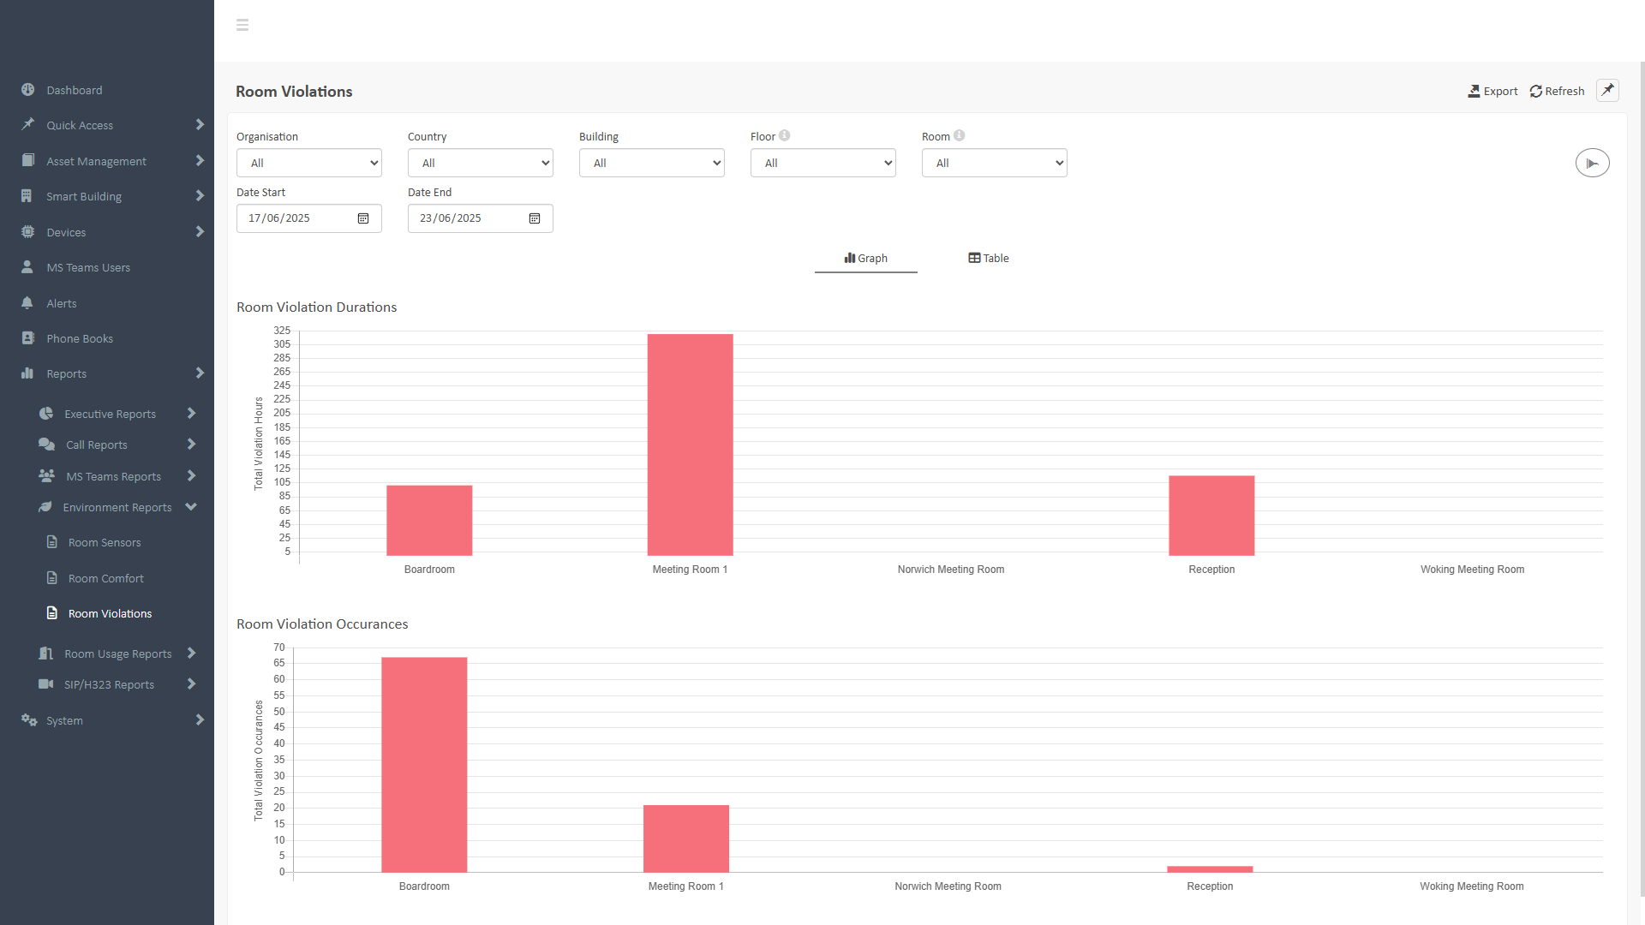Click the run report play button

(x=1592, y=163)
